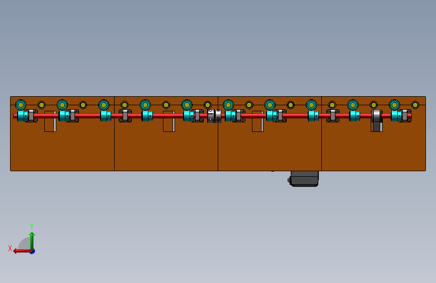Click the 'Y' axis label text
The height and width of the screenshot is (283, 436).
pyautogui.click(x=32, y=227)
